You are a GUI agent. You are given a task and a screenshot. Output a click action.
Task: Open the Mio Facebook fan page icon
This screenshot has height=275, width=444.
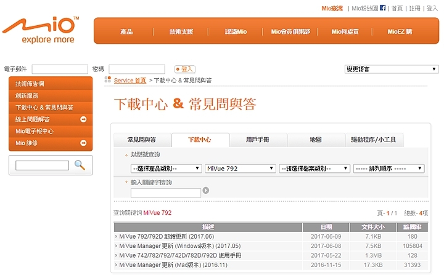[x=382, y=8]
